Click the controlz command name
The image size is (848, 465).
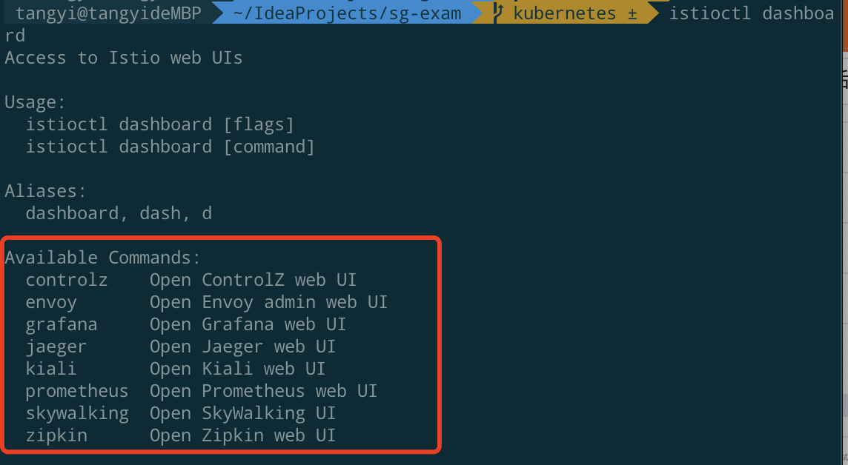coord(67,280)
